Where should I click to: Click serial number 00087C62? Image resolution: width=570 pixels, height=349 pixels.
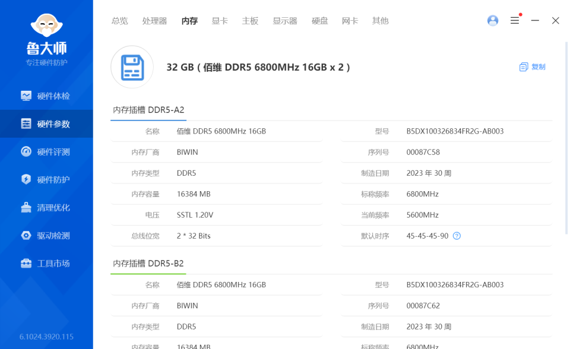423,306
